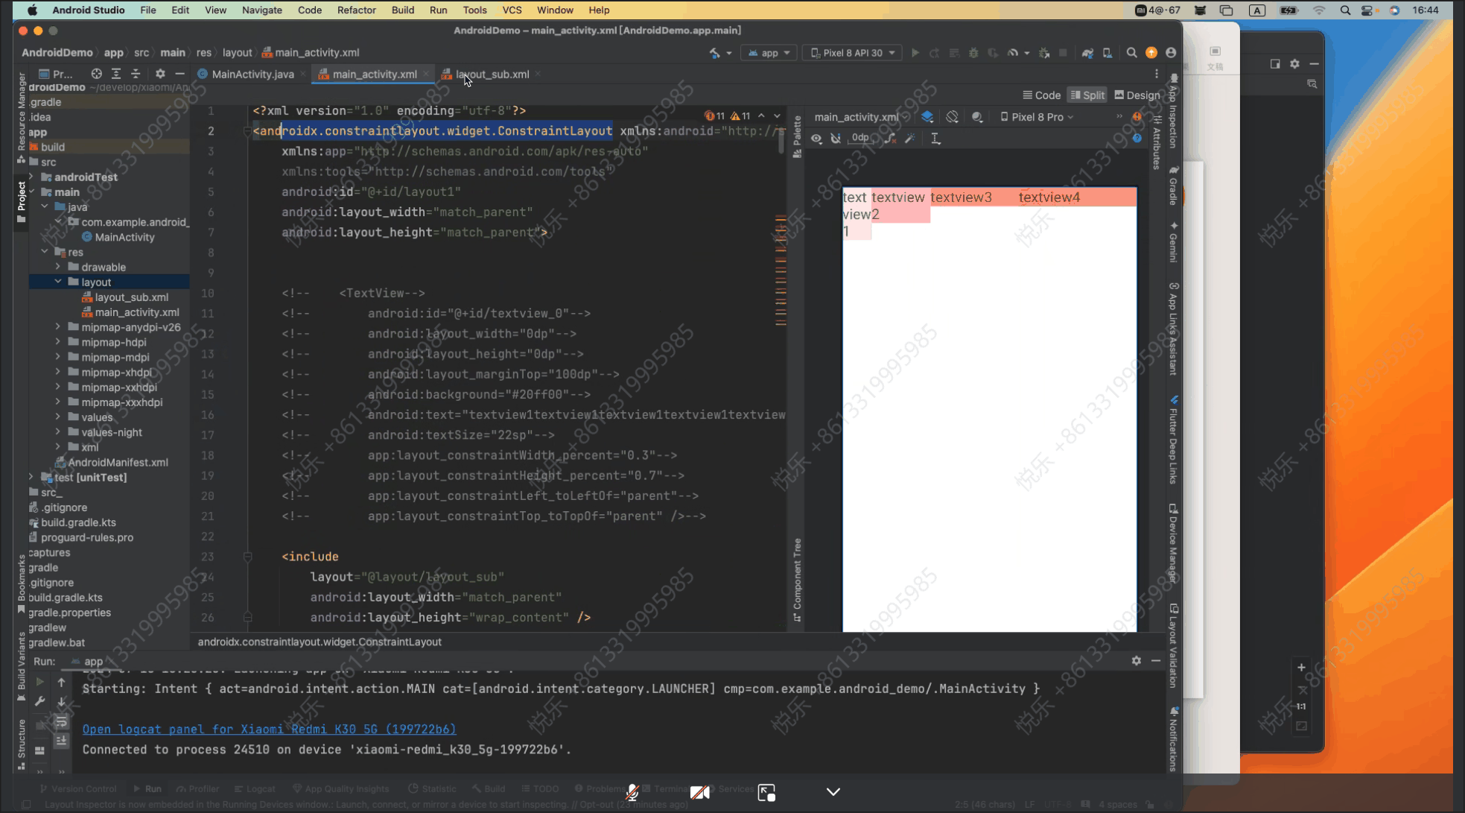Open the Profile app icon in toolbar
1465x813 pixels.
pyautogui.click(x=1013, y=53)
